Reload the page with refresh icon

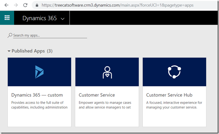click(x=25, y=5)
